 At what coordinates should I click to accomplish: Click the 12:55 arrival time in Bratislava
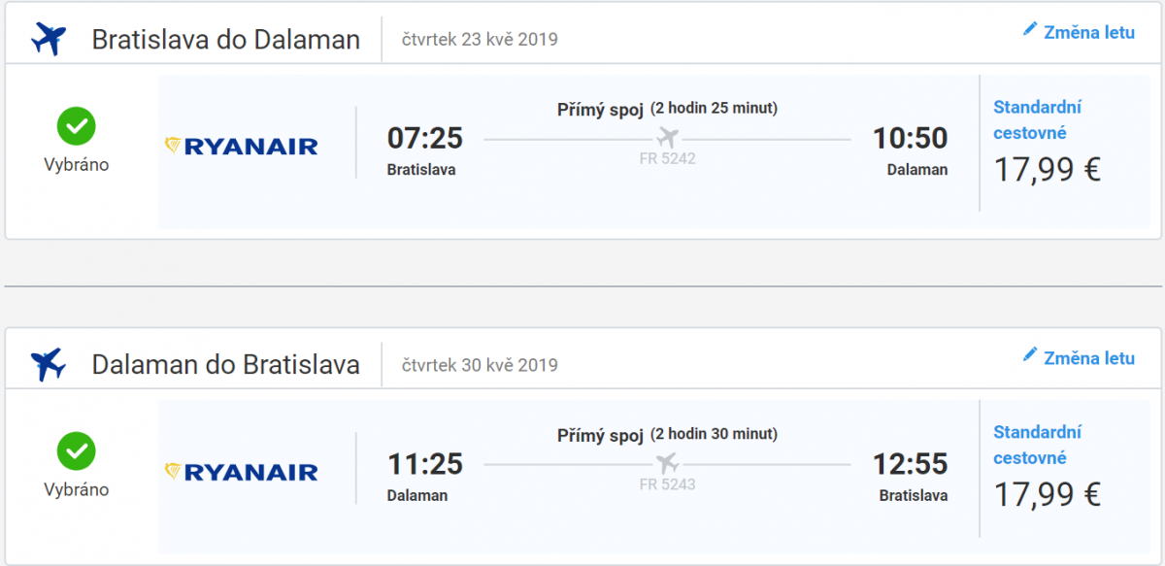click(x=910, y=464)
